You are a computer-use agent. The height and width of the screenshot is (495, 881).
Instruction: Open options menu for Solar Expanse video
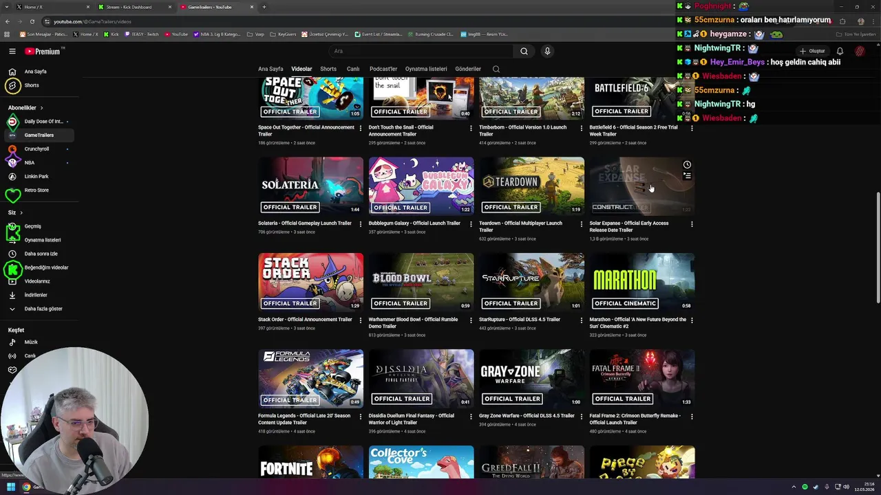tap(692, 224)
